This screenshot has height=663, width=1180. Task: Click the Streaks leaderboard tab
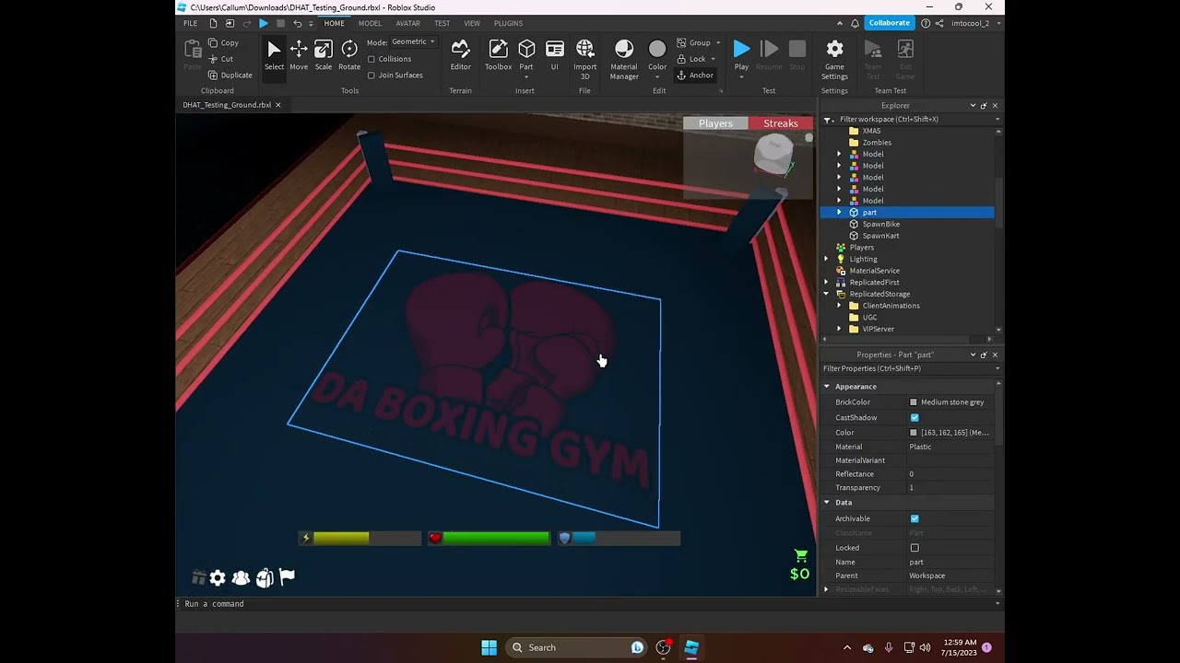[x=781, y=123]
